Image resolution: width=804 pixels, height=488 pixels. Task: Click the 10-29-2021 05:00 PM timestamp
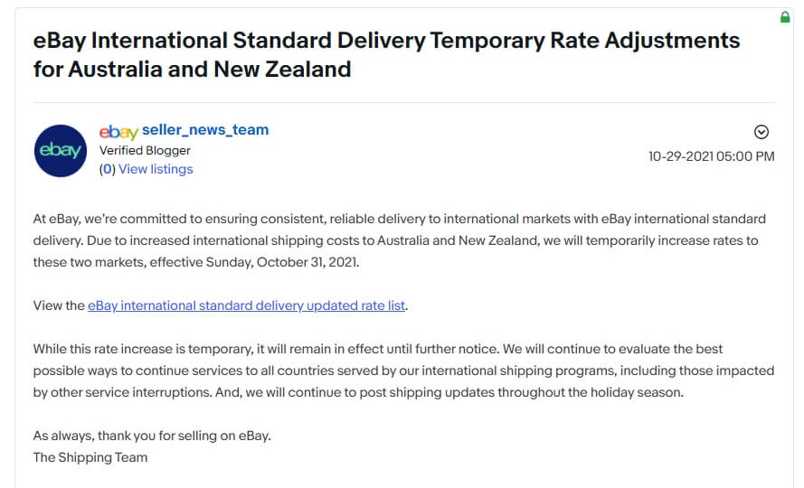711,156
